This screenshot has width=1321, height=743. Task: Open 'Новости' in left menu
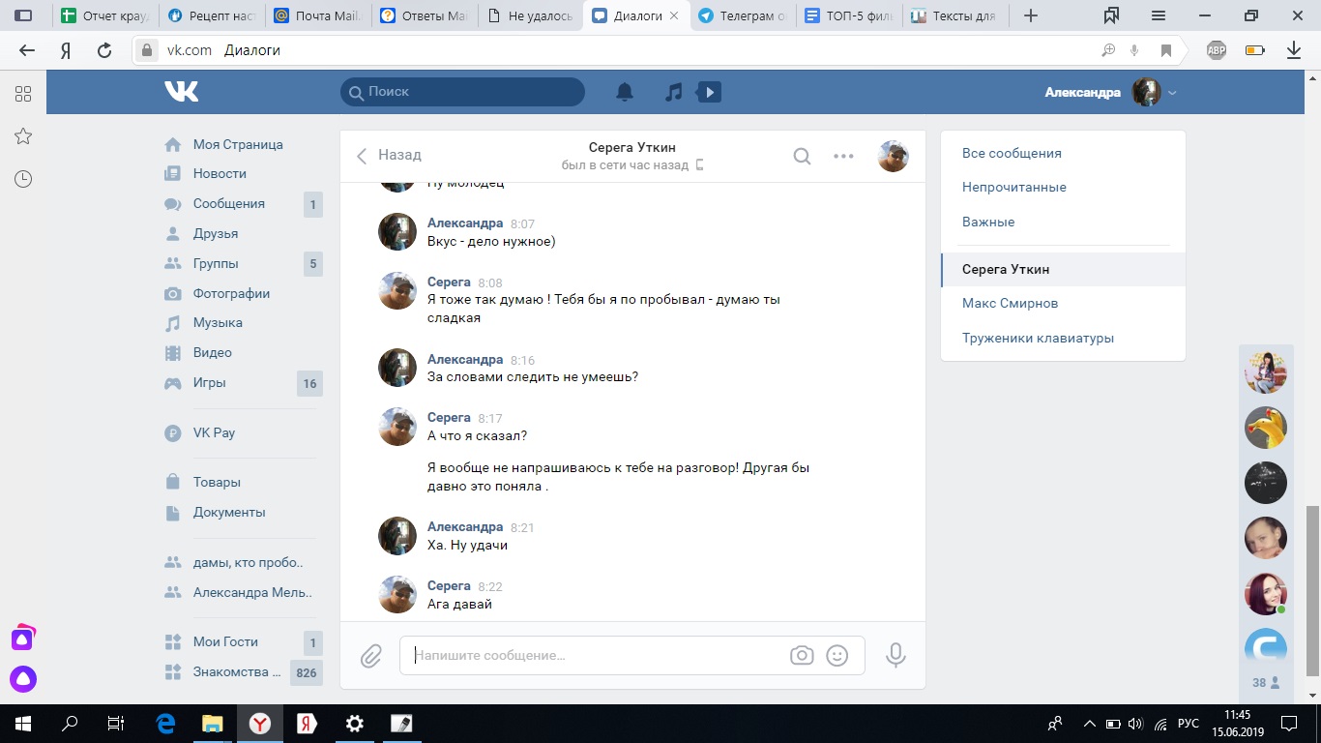click(x=220, y=173)
